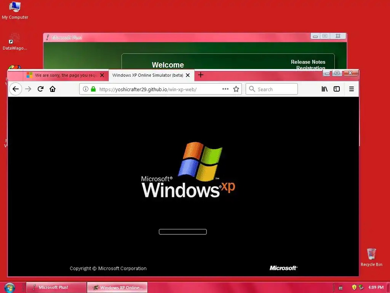Click the yellow security shield tray icon

(354, 287)
